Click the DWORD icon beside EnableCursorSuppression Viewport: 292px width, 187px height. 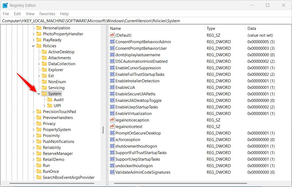point(112,68)
